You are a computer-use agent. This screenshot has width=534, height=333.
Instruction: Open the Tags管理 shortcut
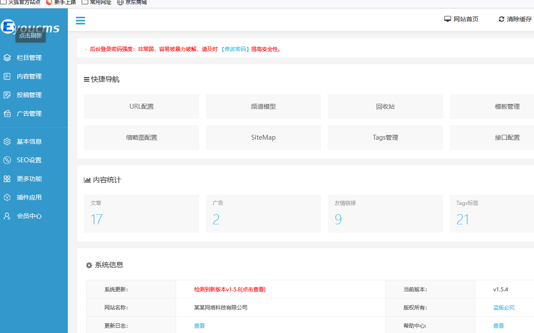click(385, 137)
